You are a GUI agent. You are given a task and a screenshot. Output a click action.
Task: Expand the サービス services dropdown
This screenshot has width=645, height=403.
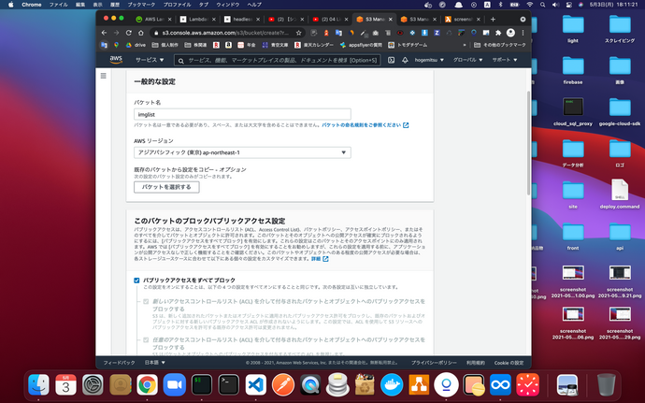click(x=150, y=60)
